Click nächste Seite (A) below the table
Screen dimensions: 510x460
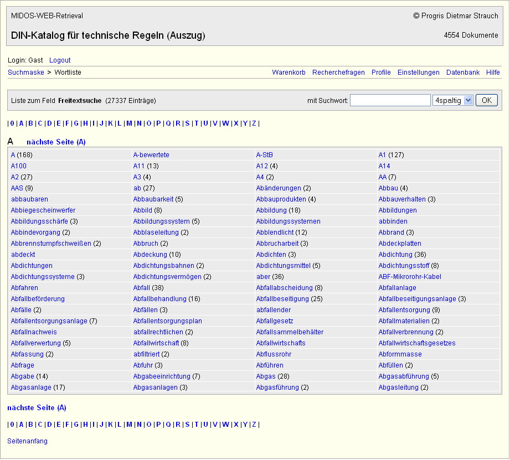(x=37, y=408)
